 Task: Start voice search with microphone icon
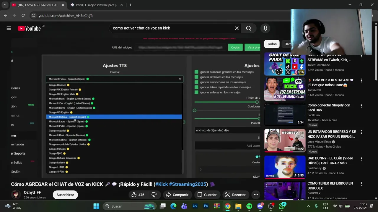click(265, 28)
